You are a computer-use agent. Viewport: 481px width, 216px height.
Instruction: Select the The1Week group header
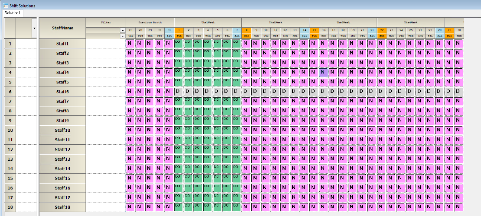[x=208, y=22]
